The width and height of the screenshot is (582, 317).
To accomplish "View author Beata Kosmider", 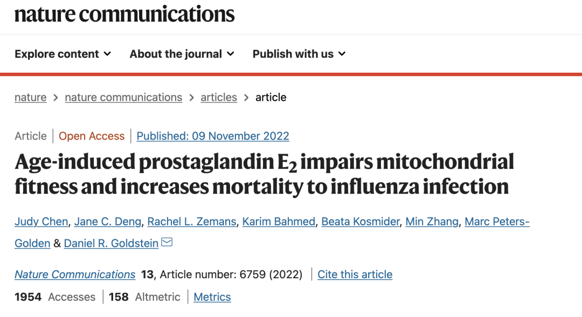I will click(361, 222).
